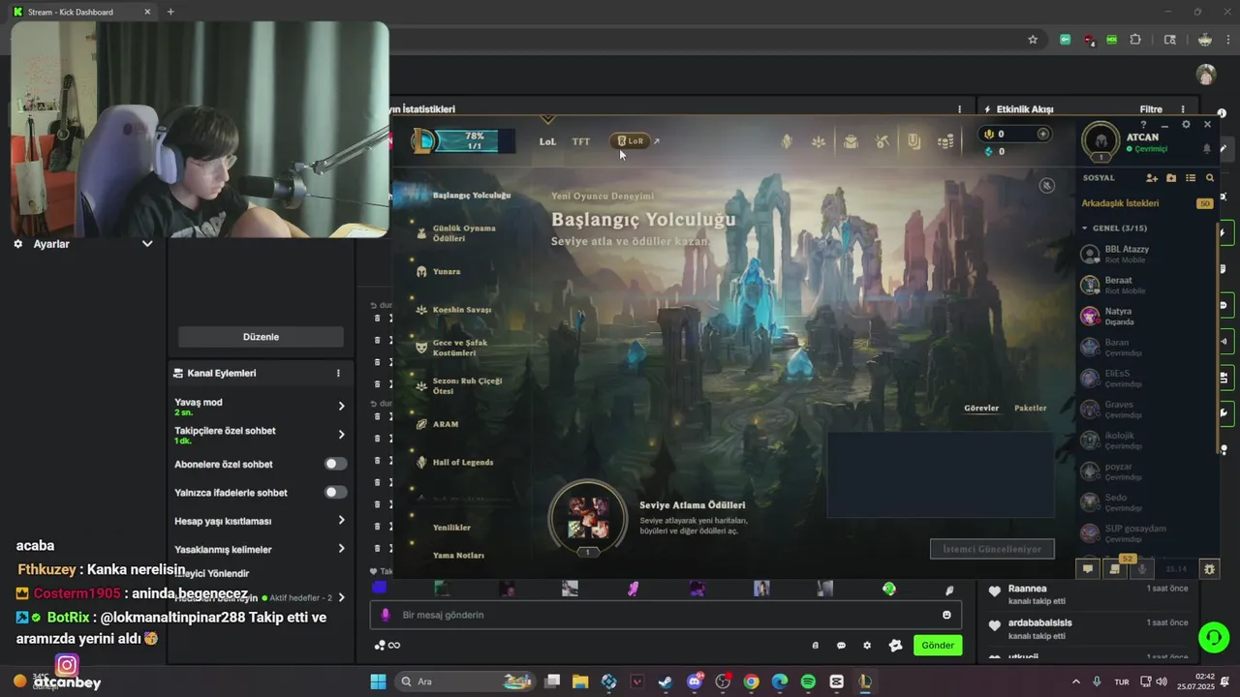Viewport: 1240px width, 697px height.
Task: Click chat bubble icon beside Gönder
Action: coord(841,646)
